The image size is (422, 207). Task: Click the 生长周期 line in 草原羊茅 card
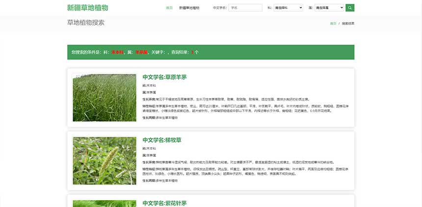pyautogui.click(x=160, y=118)
